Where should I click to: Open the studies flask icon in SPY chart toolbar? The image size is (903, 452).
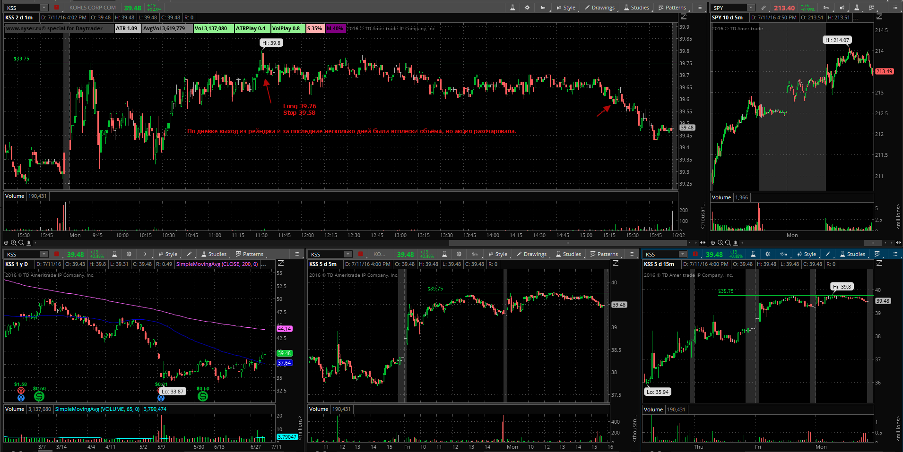[857, 8]
